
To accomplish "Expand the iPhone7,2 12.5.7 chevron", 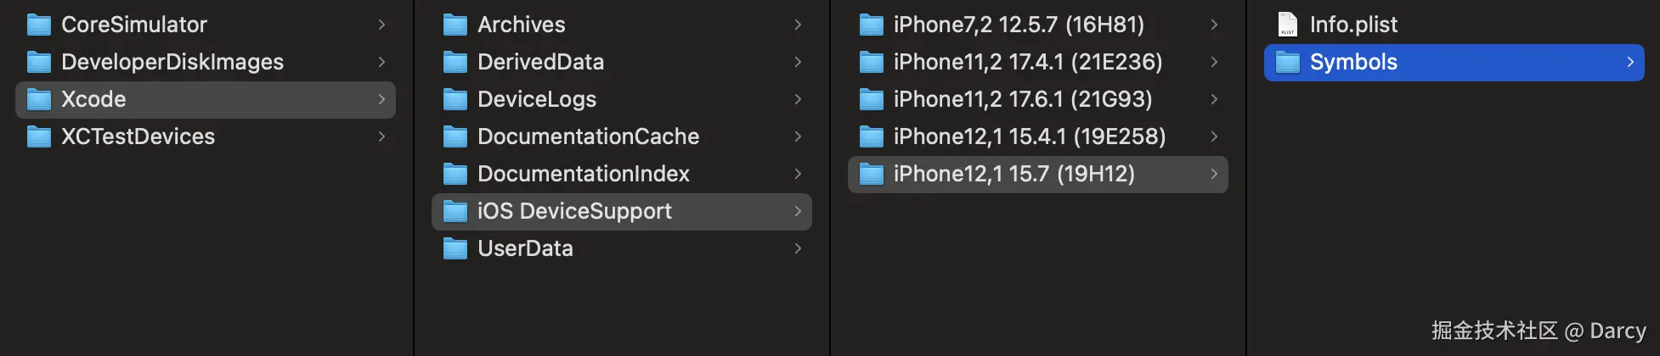I will (1214, 25).
